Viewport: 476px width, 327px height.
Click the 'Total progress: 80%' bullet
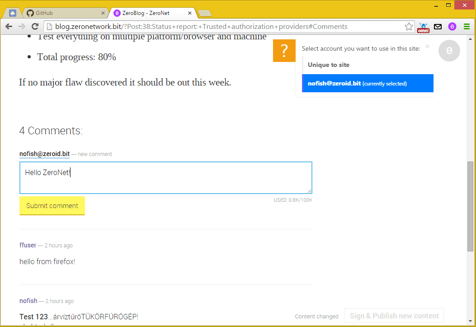[76, 57]
